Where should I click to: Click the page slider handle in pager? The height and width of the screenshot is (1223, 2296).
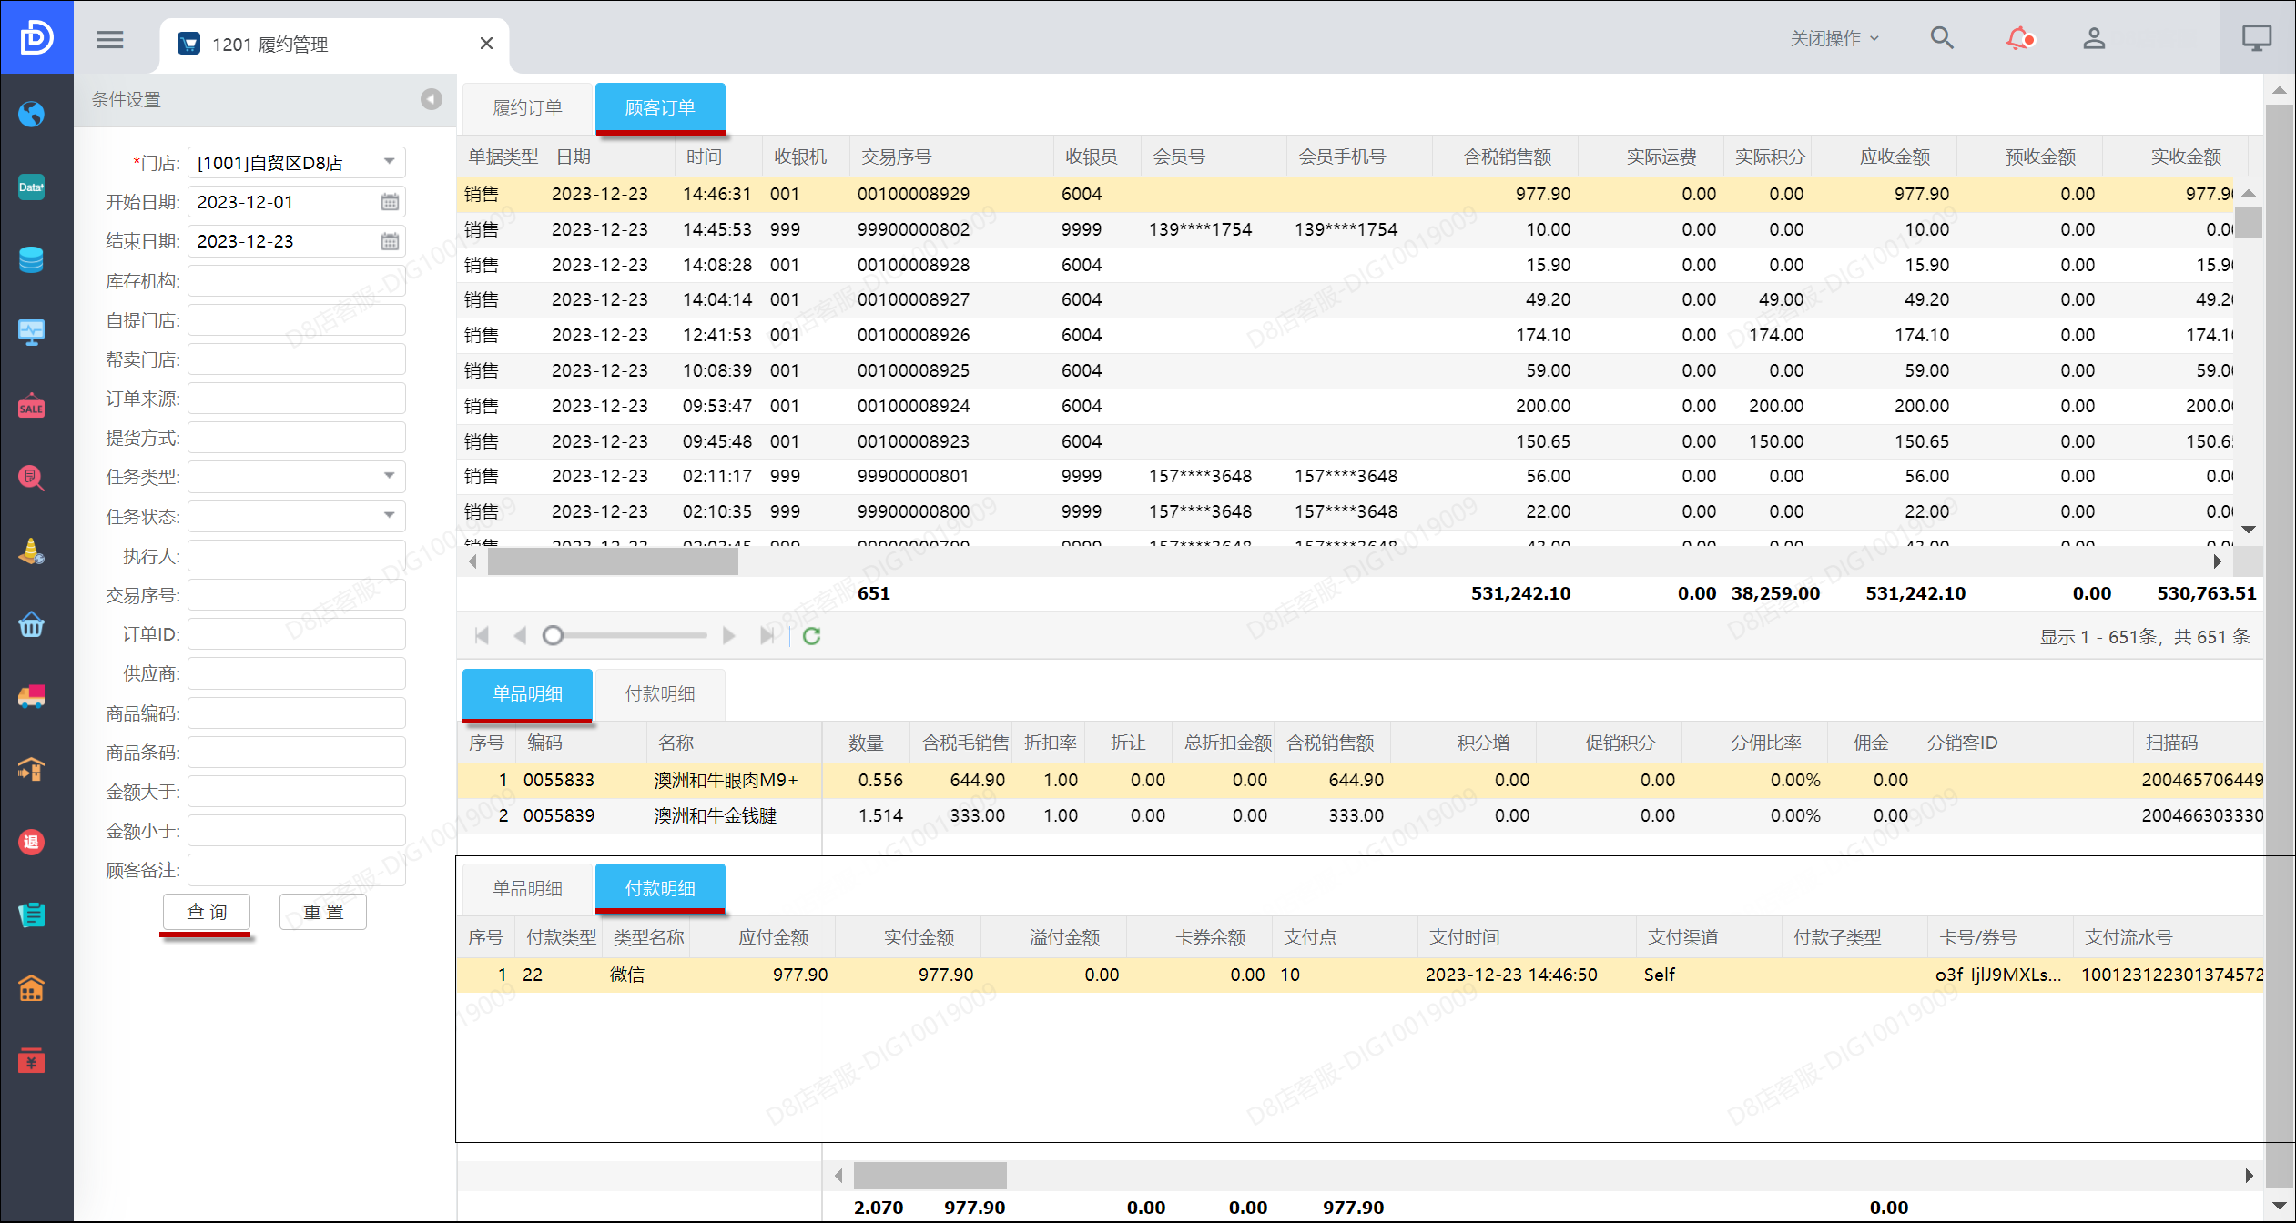pos(553,635)
